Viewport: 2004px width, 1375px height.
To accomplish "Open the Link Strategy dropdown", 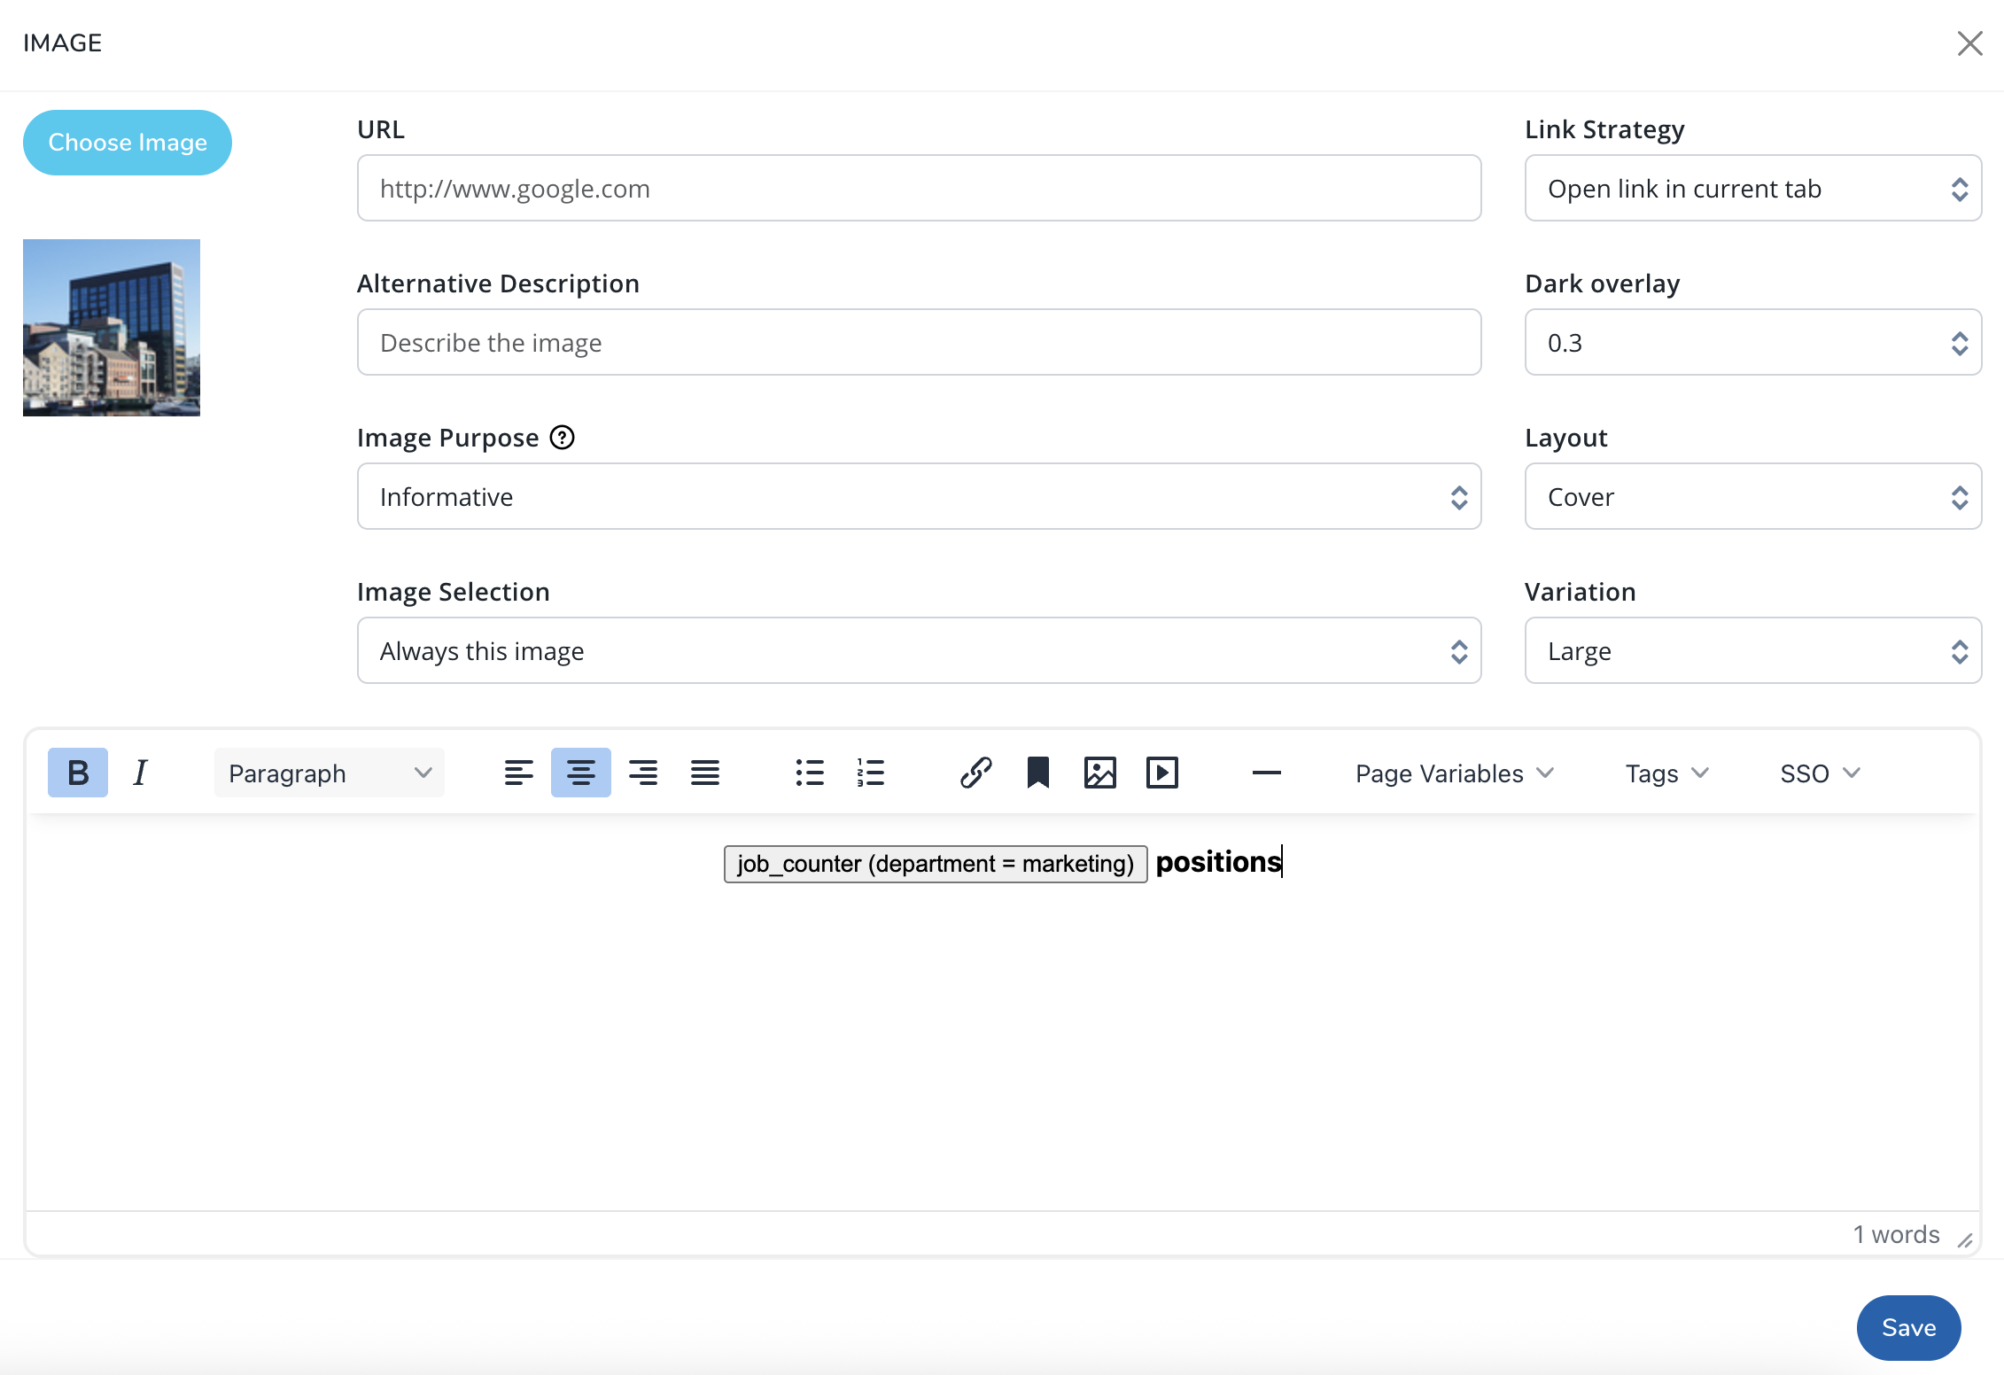I will (1752, 188).
